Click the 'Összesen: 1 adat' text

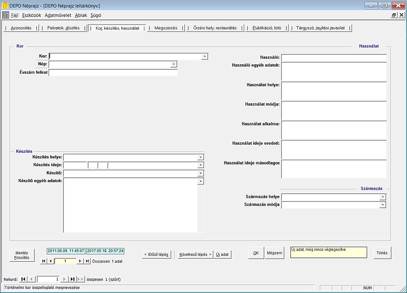(107, 261)
